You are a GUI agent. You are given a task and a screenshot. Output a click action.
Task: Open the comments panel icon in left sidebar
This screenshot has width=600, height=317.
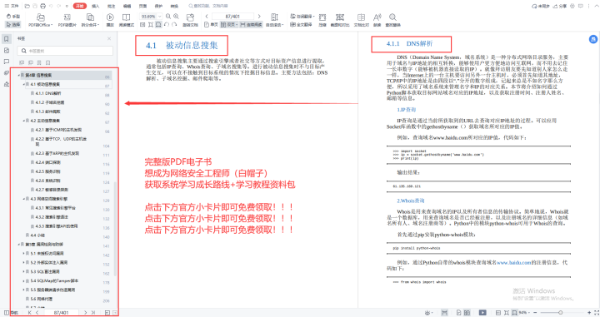(x=6, y=62)
